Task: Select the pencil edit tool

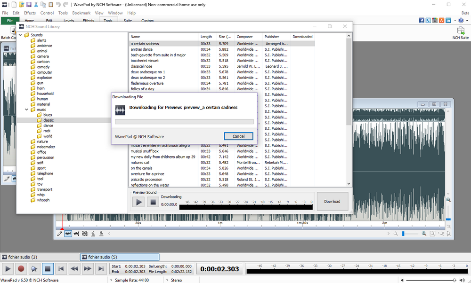Action: (59, 234)
